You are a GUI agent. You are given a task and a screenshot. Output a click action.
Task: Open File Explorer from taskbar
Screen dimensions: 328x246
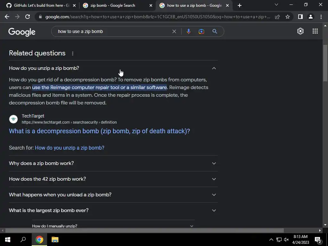click(x=55, y=240)
